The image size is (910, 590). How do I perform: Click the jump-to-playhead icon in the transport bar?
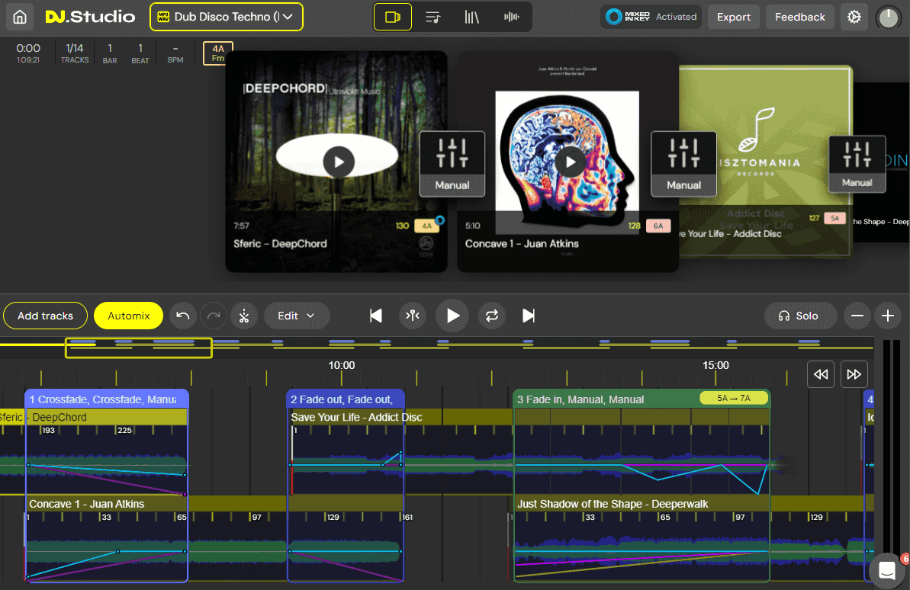click(413, 315)
